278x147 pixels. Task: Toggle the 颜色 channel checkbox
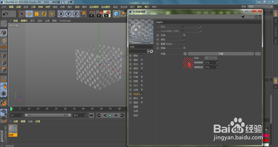point(142,55)
